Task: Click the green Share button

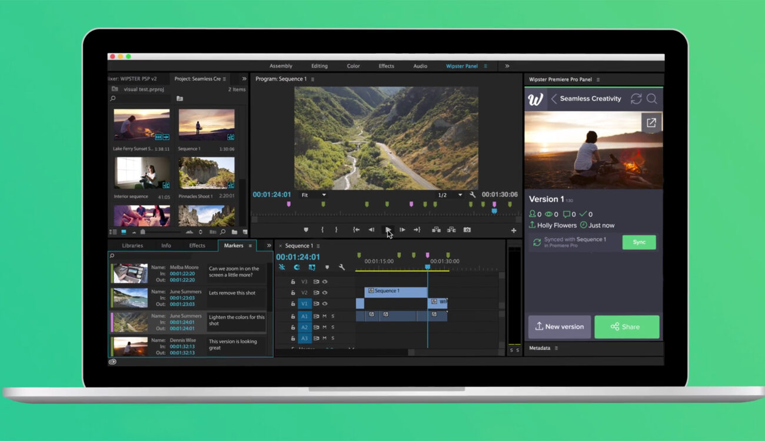Action: click(627, 327)
